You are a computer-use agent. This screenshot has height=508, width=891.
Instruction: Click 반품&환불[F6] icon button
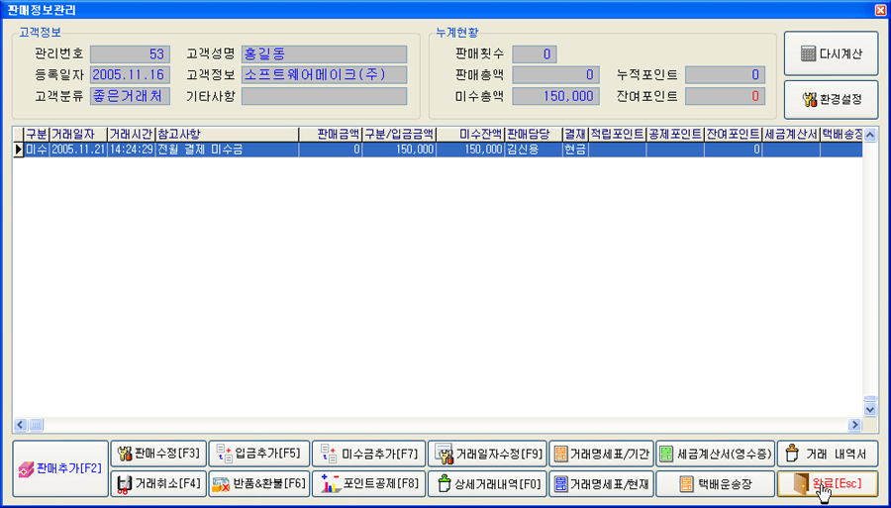click(x=259, y=483)
